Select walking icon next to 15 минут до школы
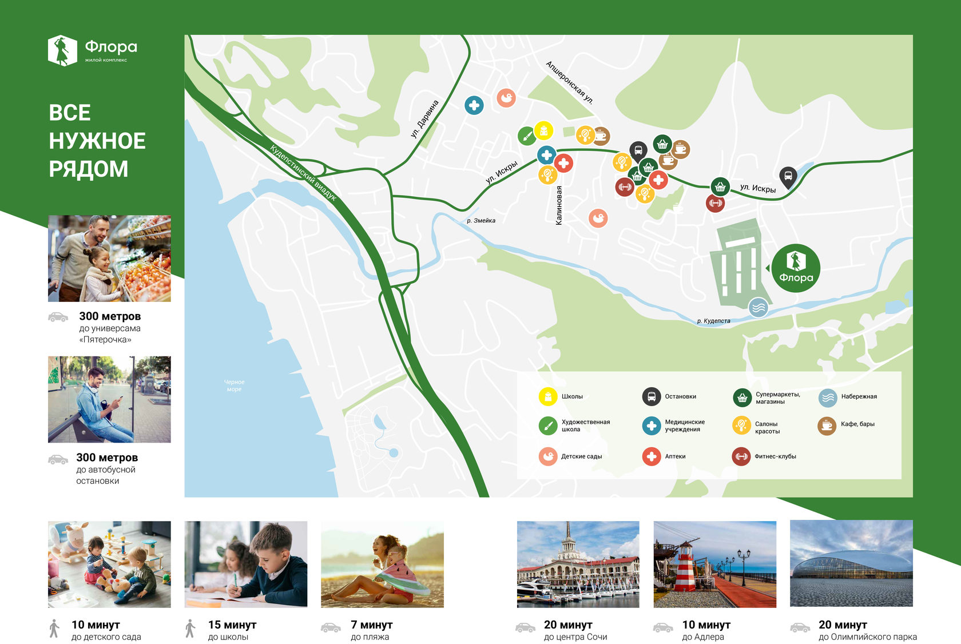 (x=190, y=629)
